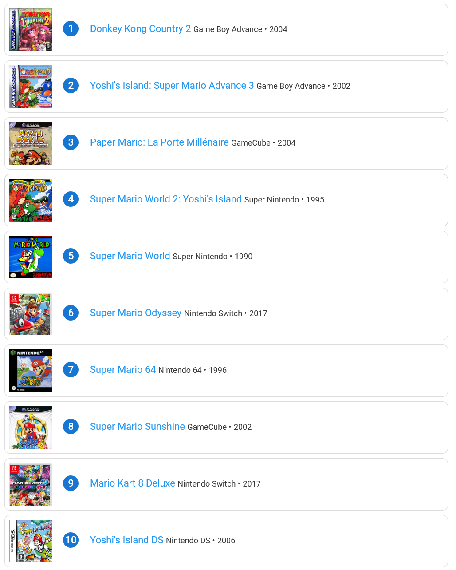Click the Super Mario Odyssey Switch cover image

[31, 314]
